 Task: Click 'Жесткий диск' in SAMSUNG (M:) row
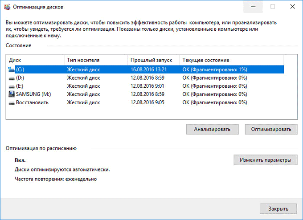[83, 94]
